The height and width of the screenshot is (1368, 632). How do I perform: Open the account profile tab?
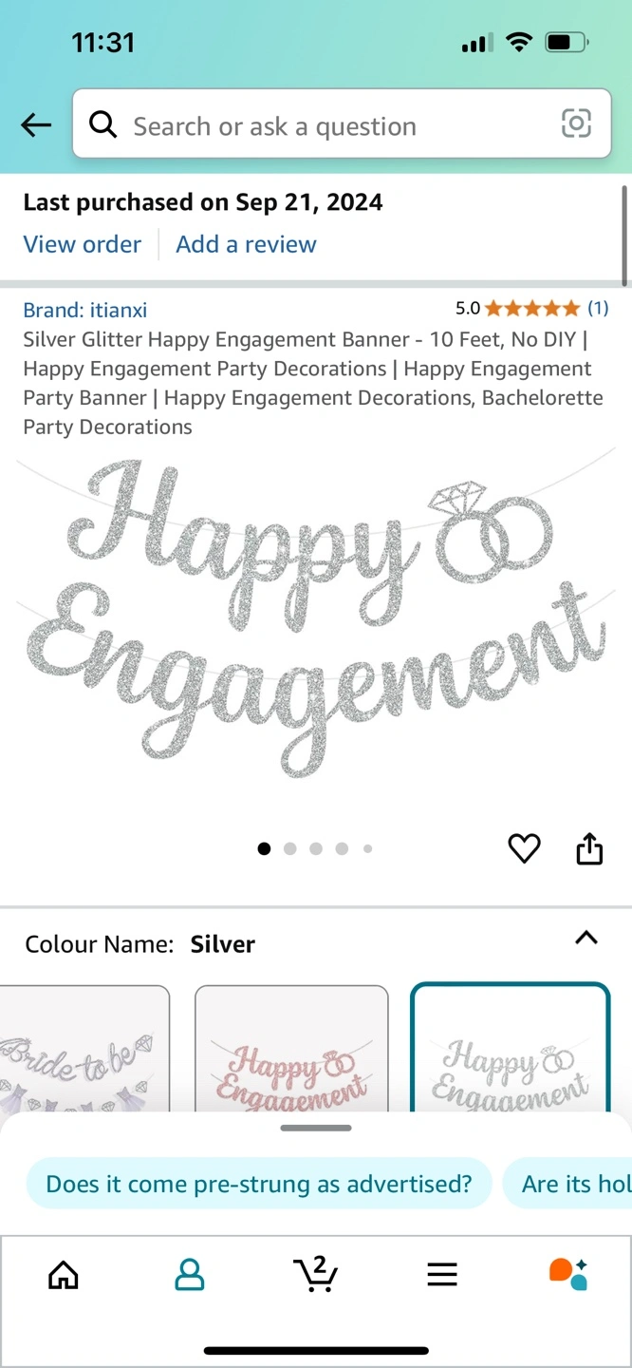click(190, 1275)
